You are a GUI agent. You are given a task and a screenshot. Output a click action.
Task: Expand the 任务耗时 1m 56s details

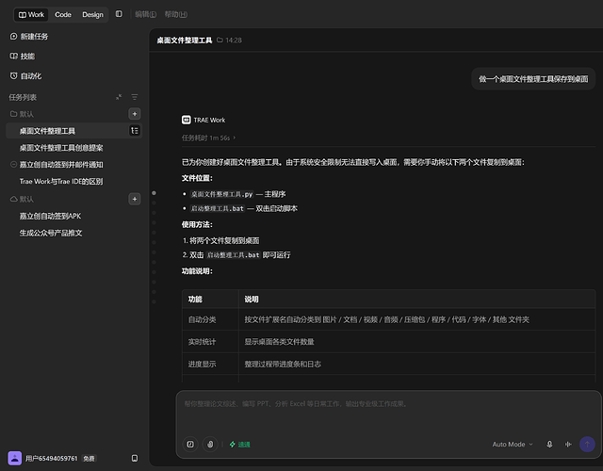[x=208, y=138]
